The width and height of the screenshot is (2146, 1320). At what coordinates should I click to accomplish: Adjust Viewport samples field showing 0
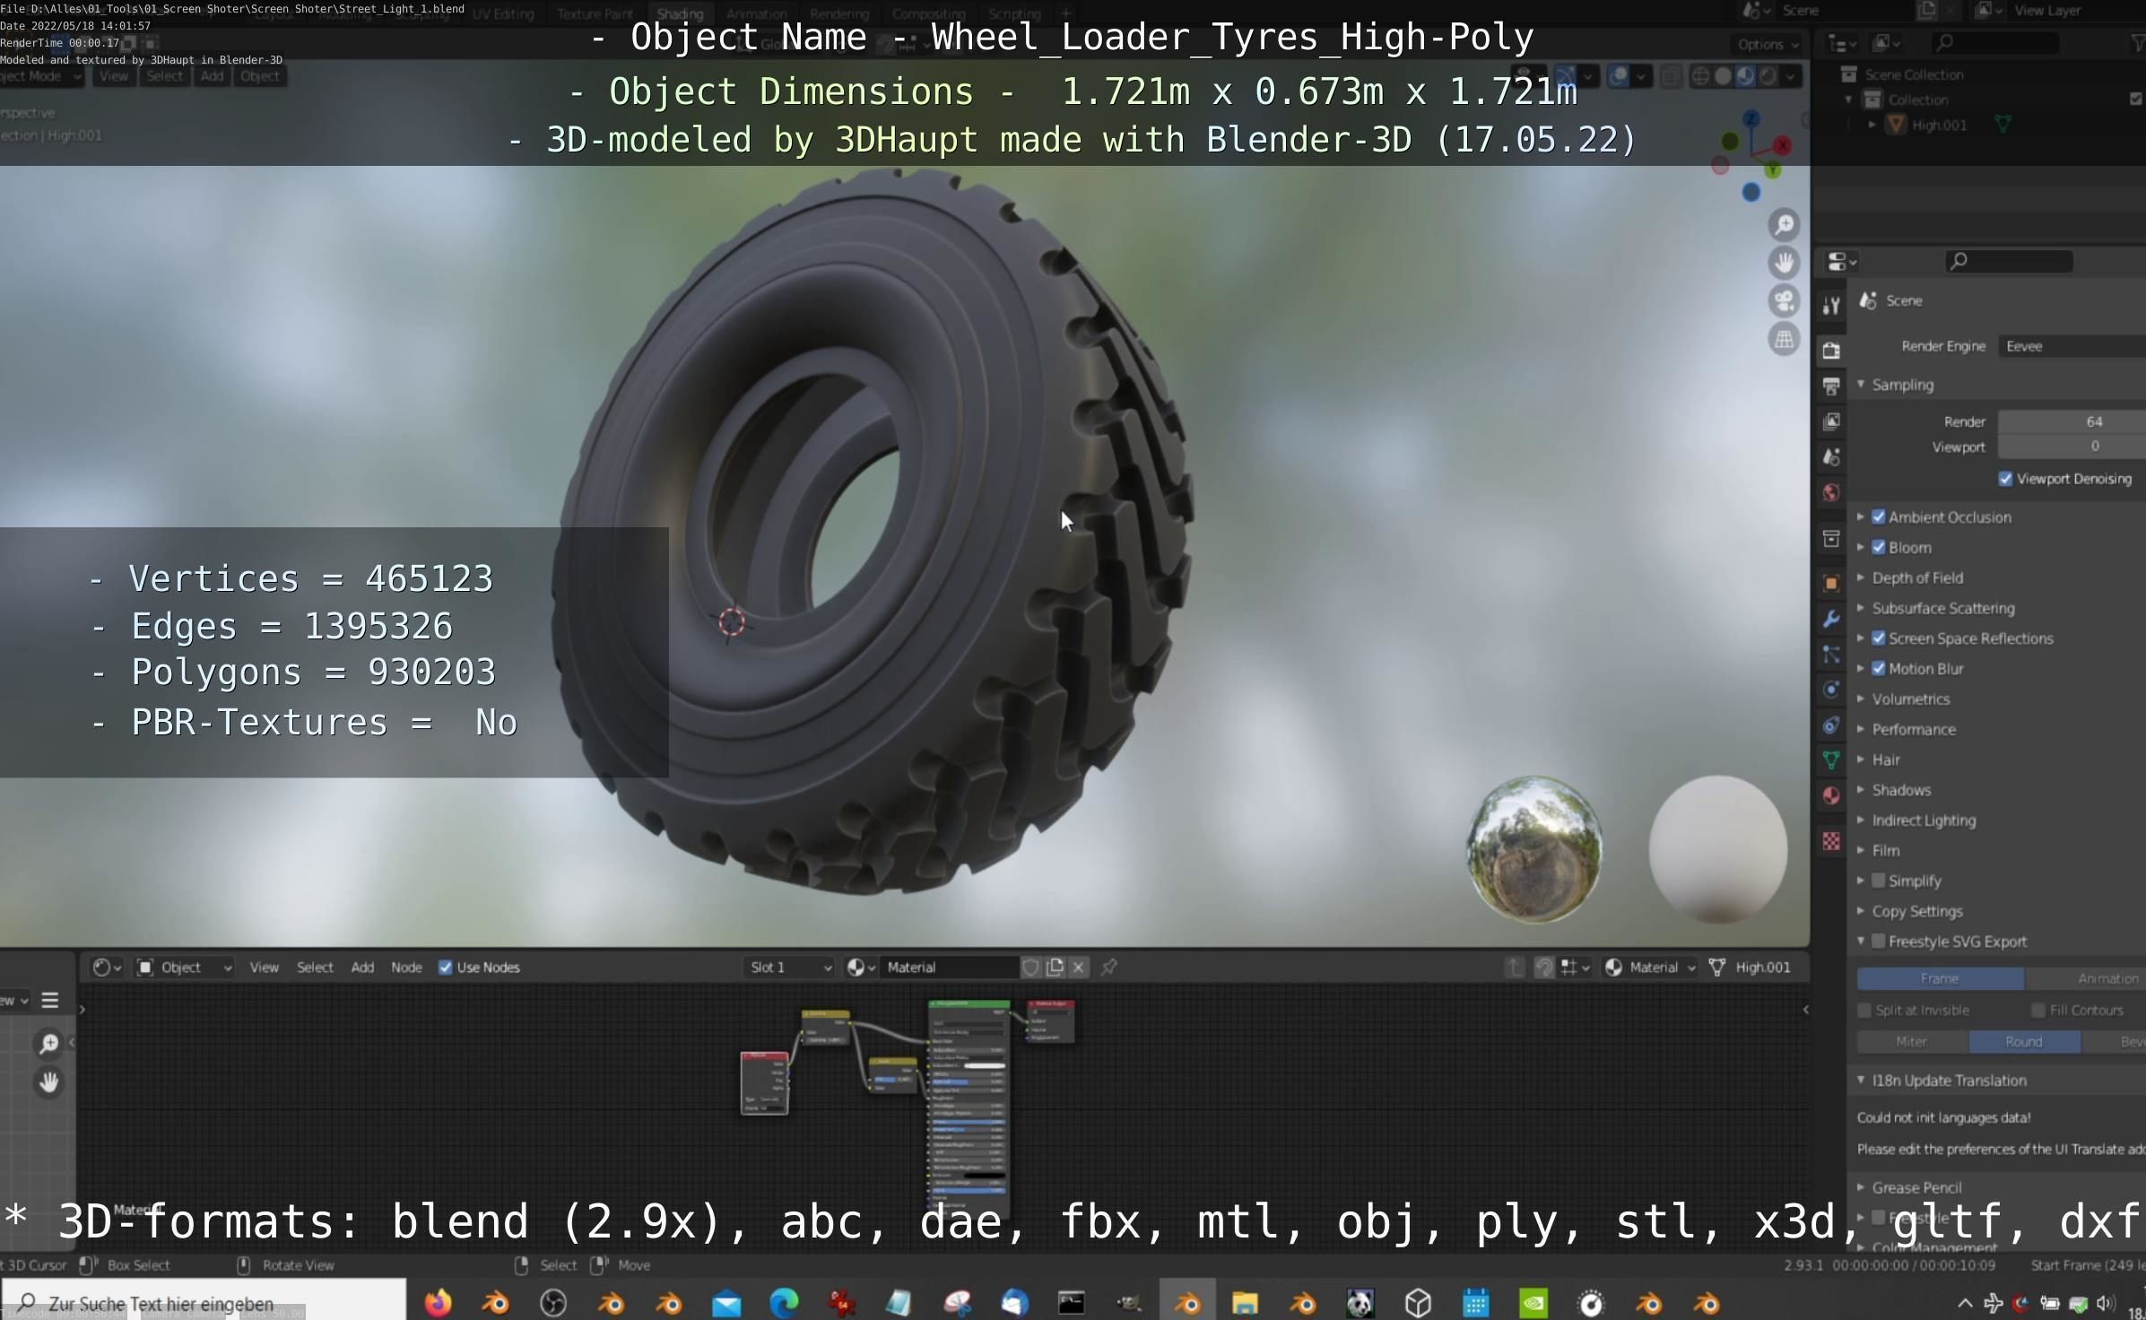pyautogui.click(x=2072, y=447)
